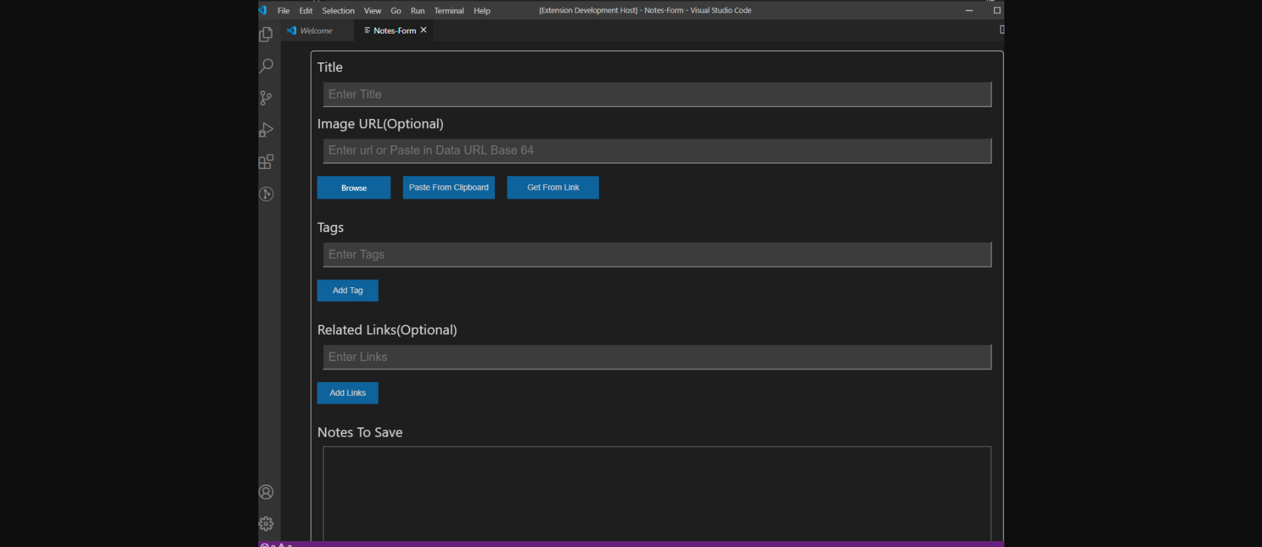This screenshot has height=547, width=1262.
Task: Click the Title label
Action: coord(330,67)
